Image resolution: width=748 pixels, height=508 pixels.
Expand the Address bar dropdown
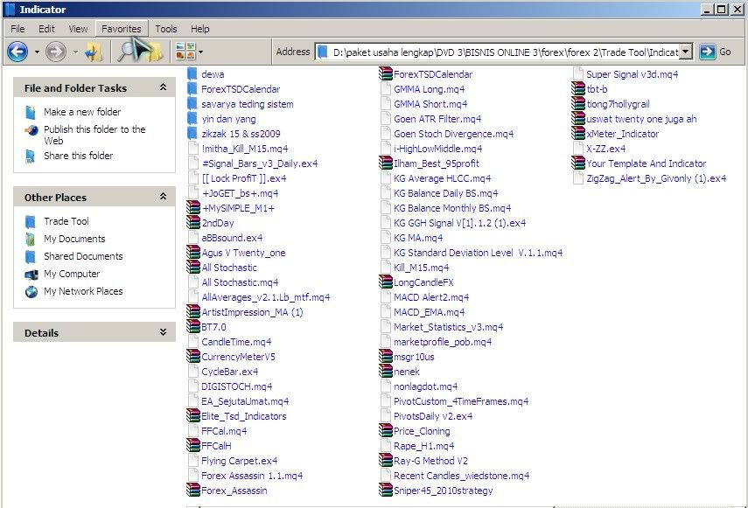686,52
